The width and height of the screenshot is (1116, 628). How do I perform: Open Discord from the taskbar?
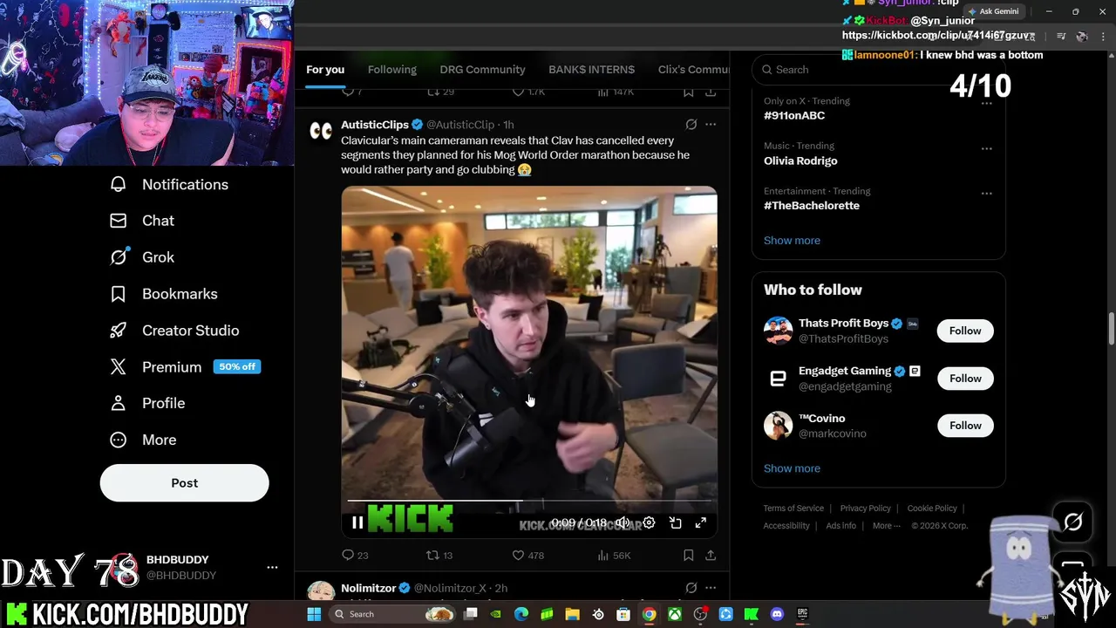point(777,614)
